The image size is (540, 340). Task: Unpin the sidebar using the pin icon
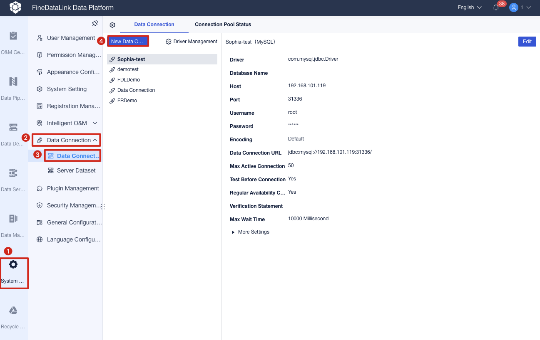point(95,23)
